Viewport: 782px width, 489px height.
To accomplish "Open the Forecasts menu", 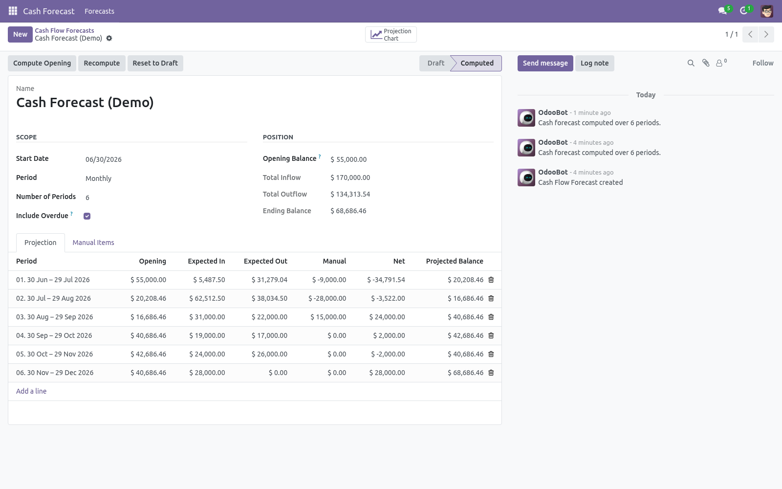I will (99, 11).
